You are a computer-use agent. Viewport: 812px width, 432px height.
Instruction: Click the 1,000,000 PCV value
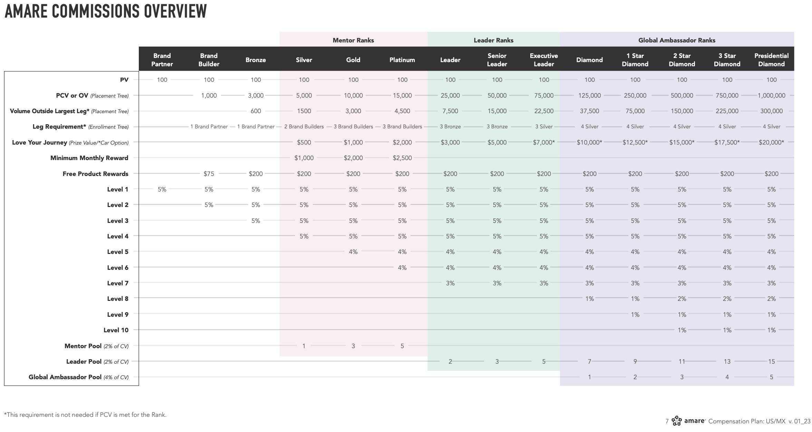tap(771, 96)
